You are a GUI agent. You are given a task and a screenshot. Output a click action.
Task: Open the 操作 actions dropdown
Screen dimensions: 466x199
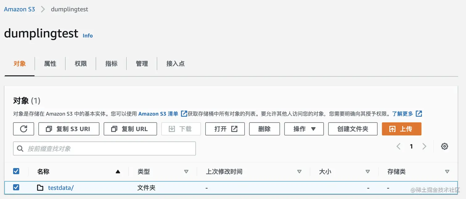point(304,129)
